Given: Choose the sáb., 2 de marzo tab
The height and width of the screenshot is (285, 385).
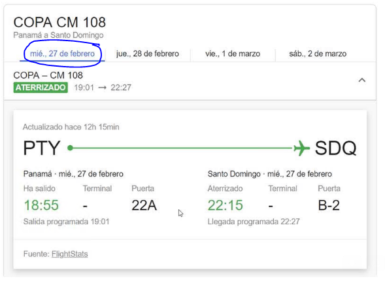Looking at the screenshot, I should 318,54.
